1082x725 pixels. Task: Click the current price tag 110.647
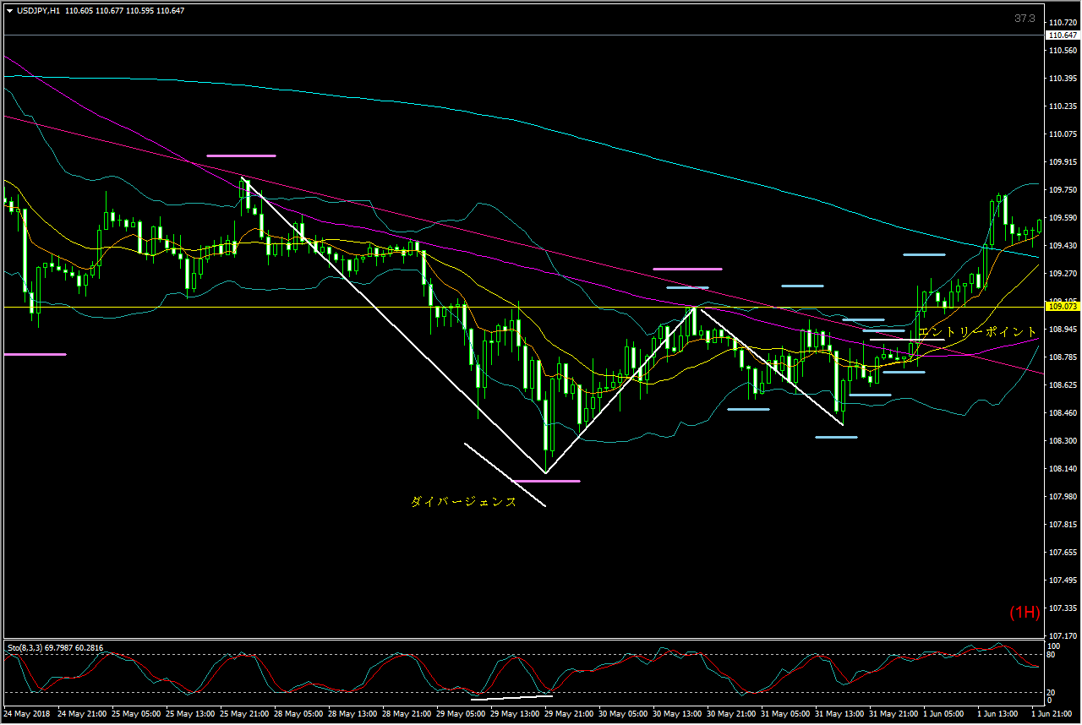coord(1063,35)
